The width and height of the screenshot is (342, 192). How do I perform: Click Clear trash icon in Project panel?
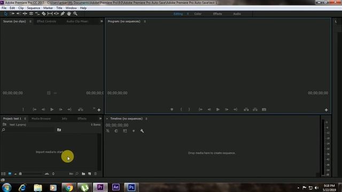[95, 174]
